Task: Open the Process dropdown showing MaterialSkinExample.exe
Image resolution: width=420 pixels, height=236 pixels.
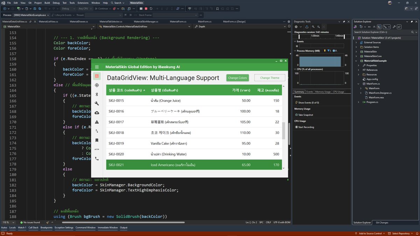Action: tap(31, 15)
